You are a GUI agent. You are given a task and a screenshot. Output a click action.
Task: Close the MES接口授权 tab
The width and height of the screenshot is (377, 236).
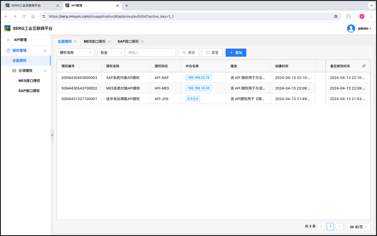click(109, 42)
